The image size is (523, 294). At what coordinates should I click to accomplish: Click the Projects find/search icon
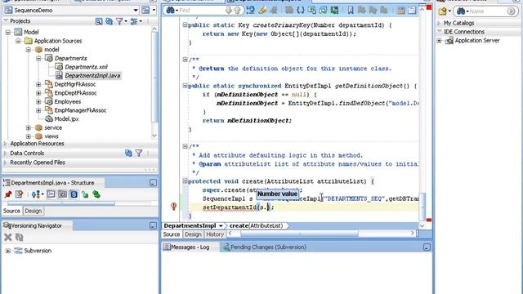click(99, 21)
